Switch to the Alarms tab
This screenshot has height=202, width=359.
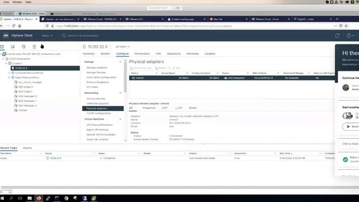(27, 148)
